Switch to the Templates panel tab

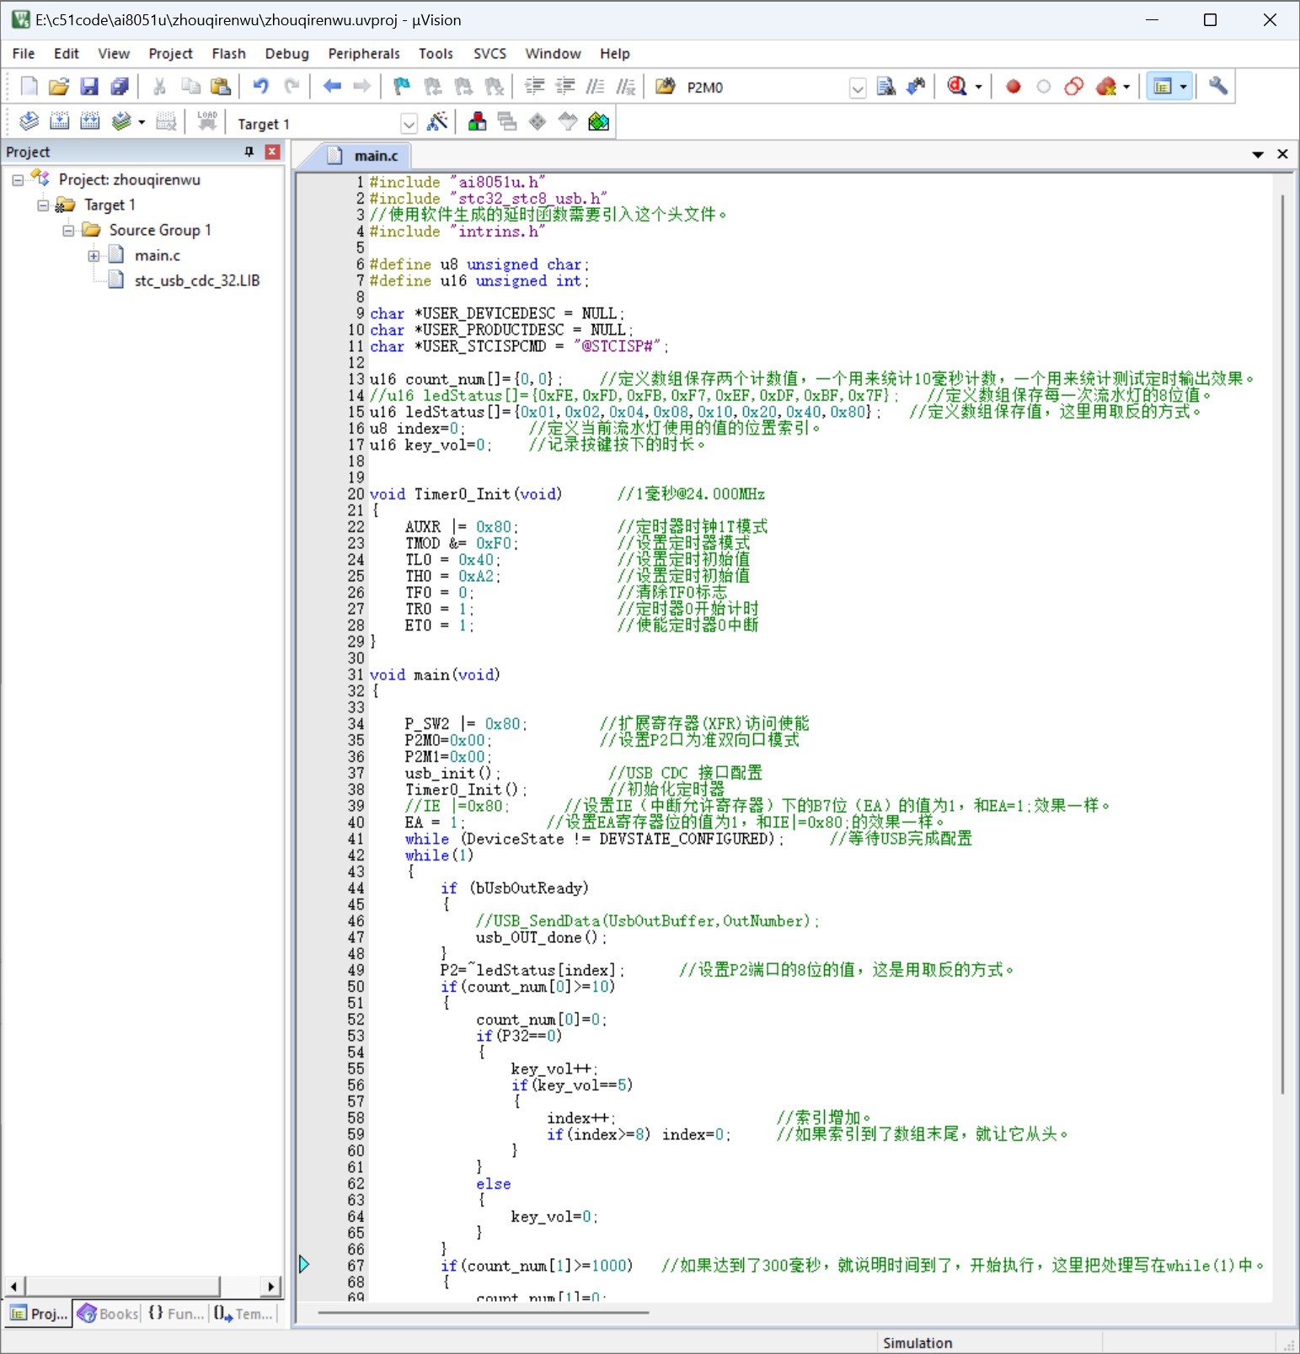point(243,1314)
